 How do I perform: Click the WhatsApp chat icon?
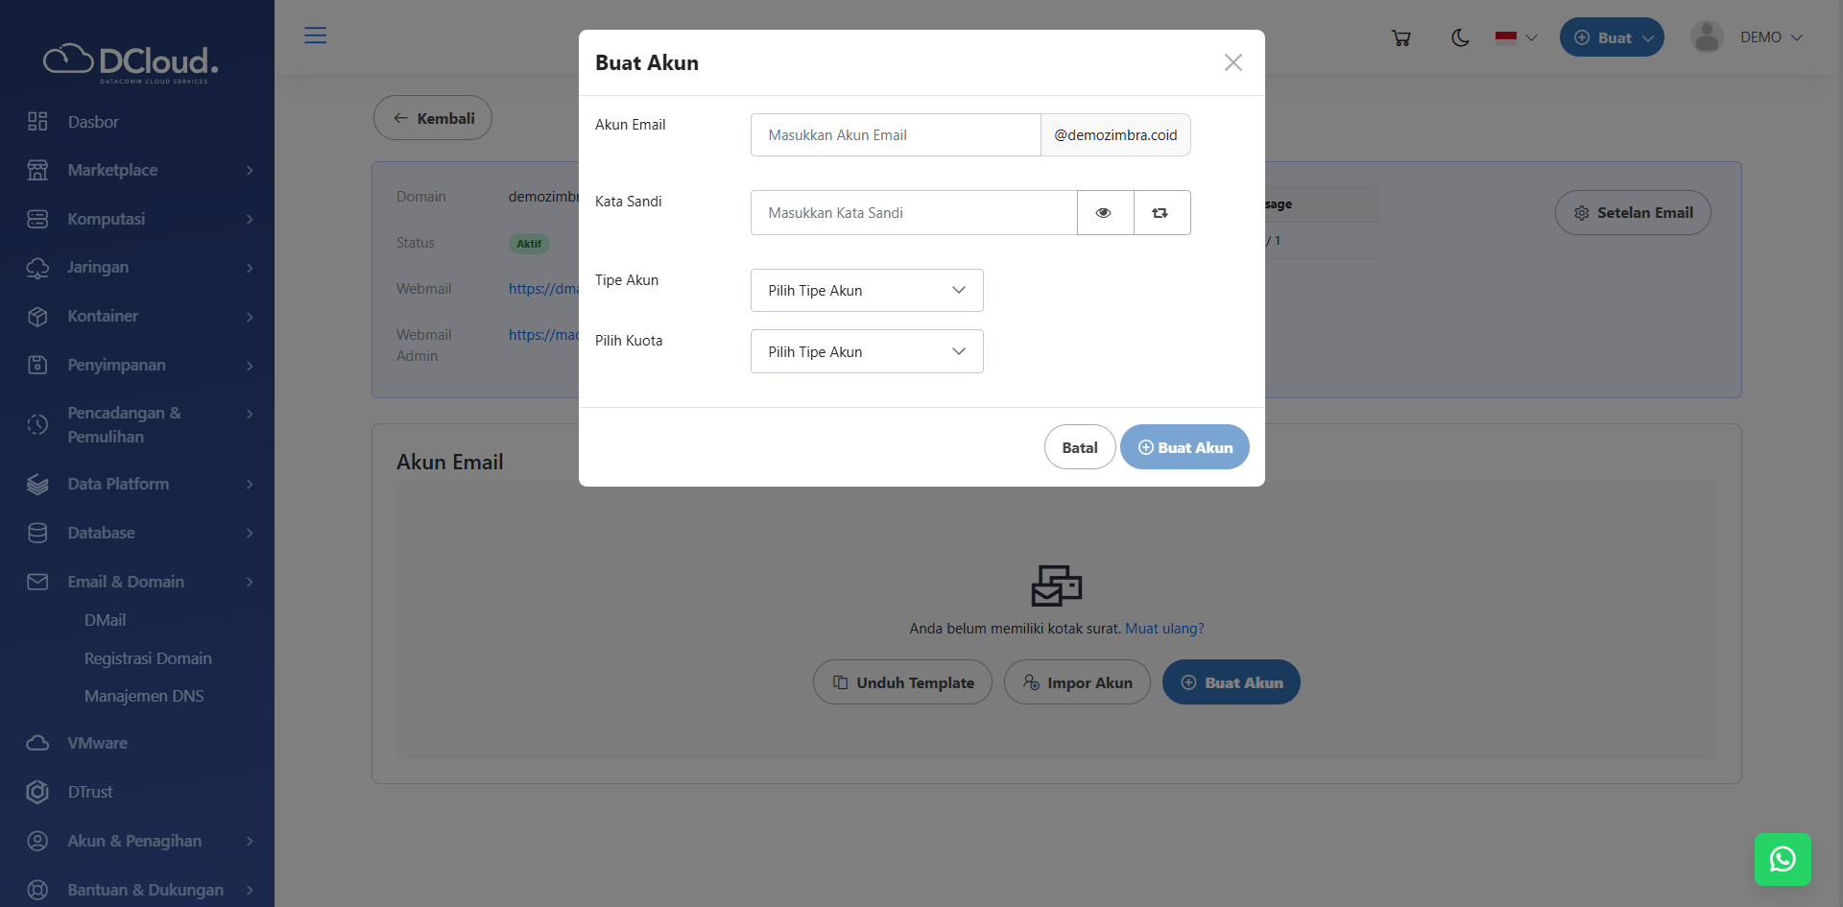click(x=1782, y=859)
